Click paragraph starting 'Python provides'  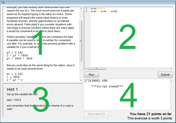click(x=41, y=42)
